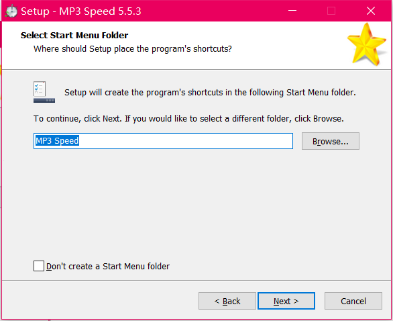The height and width of the screenshot is (321, 393).
Task: Close the Setup window
Action: [371, 11]
